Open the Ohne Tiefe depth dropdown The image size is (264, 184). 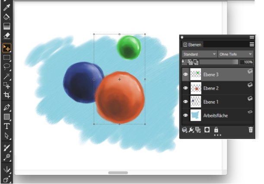point(235,54)
